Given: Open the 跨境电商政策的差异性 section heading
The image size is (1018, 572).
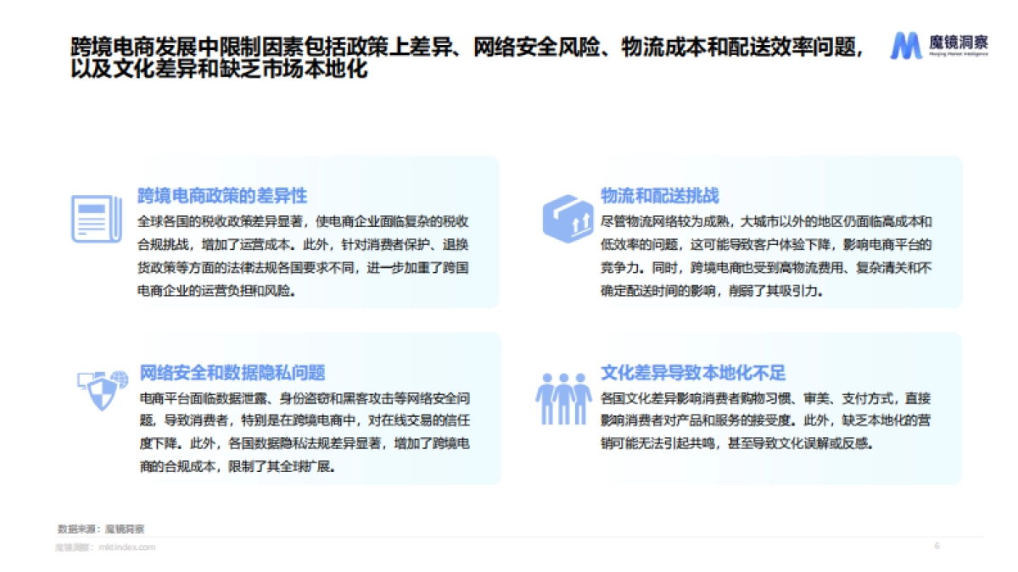Looking at the screenshot, I should coord(222,194).
